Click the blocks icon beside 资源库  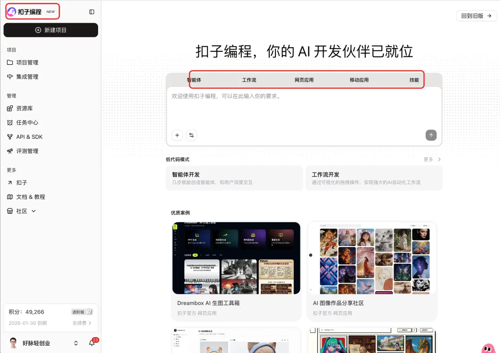10,108
